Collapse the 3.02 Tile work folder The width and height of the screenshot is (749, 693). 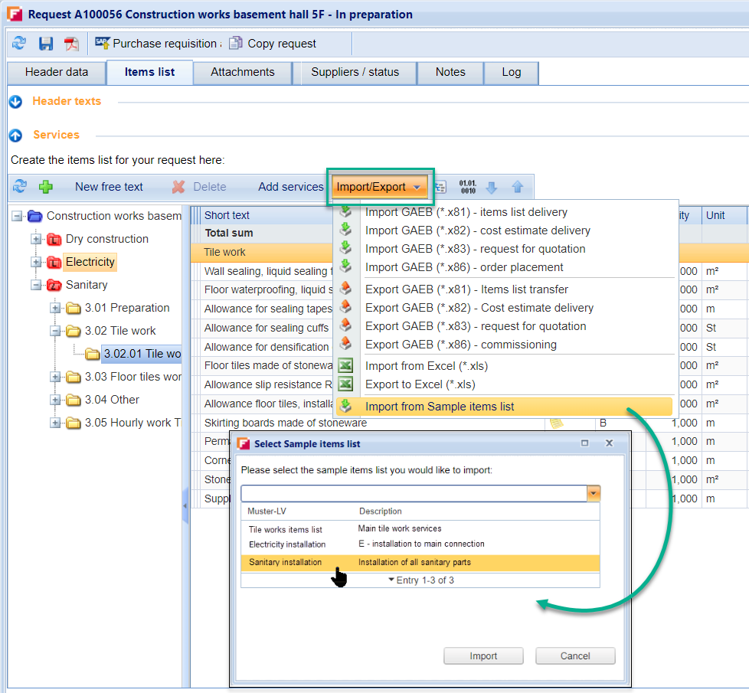55,332
